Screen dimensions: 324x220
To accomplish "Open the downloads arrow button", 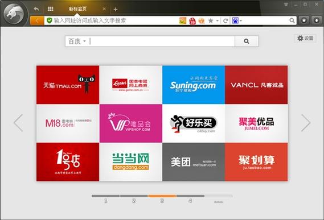I will [317, 20].
